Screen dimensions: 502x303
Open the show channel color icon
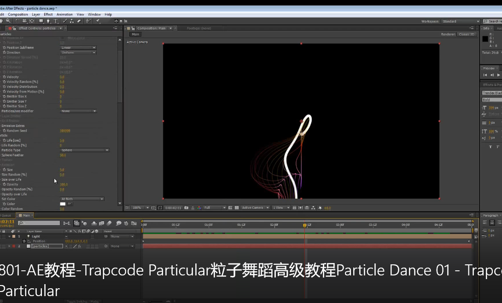(199, 208)
